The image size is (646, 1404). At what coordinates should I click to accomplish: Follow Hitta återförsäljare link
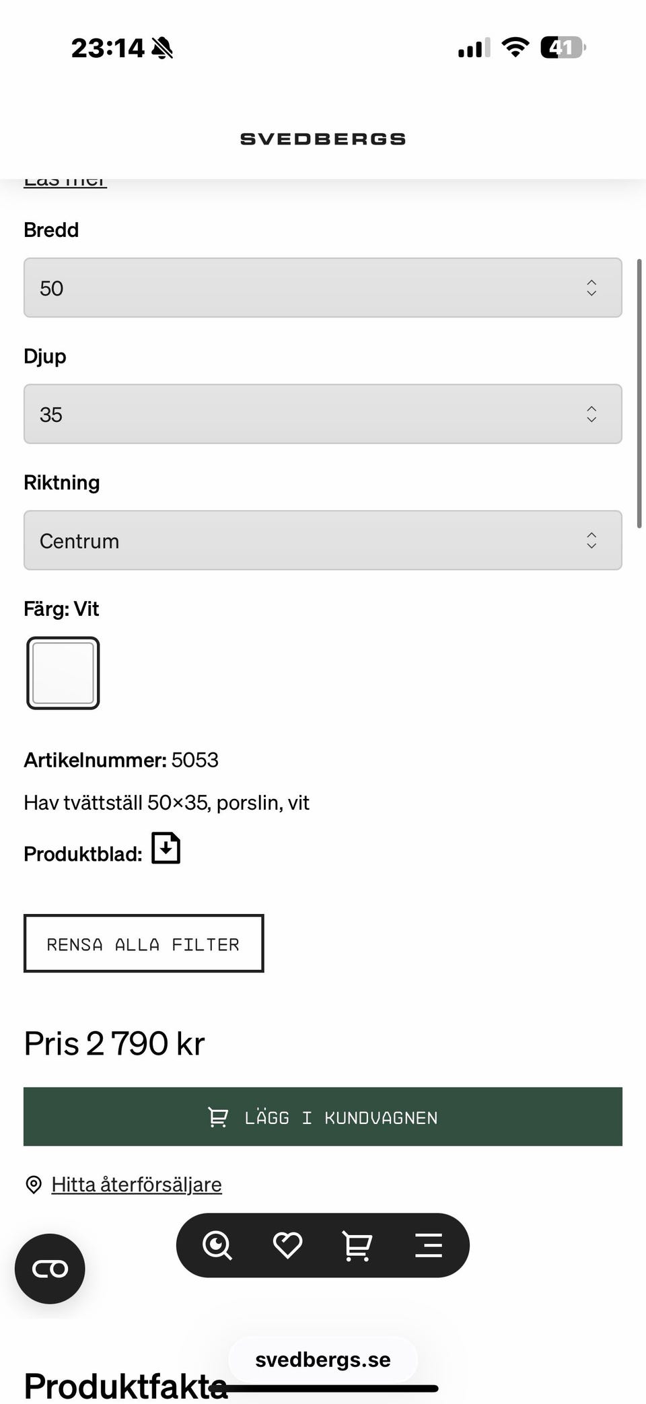pos(137,1185)
